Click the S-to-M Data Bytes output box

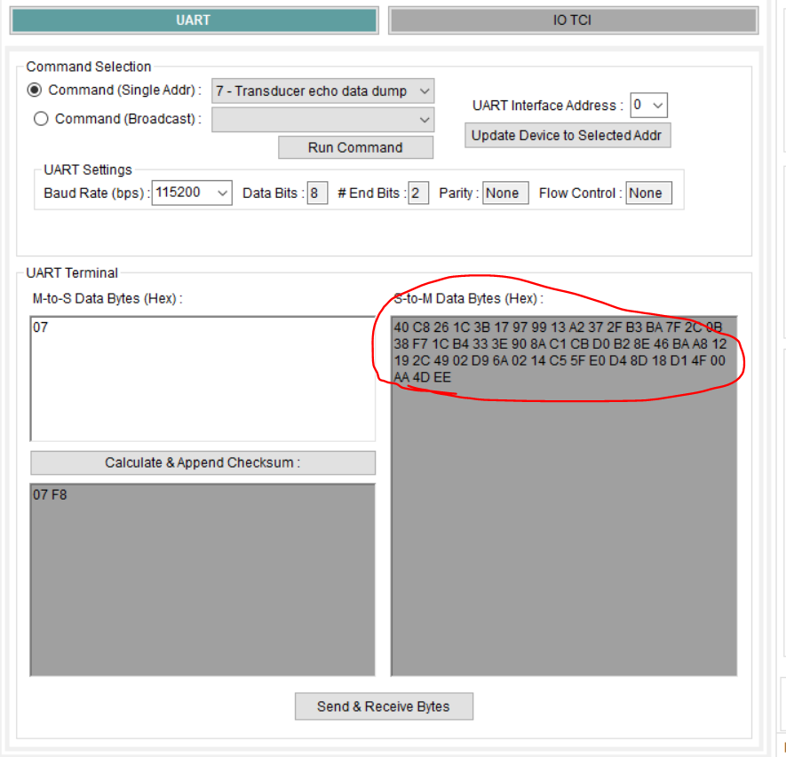click(x=564, y=496)
